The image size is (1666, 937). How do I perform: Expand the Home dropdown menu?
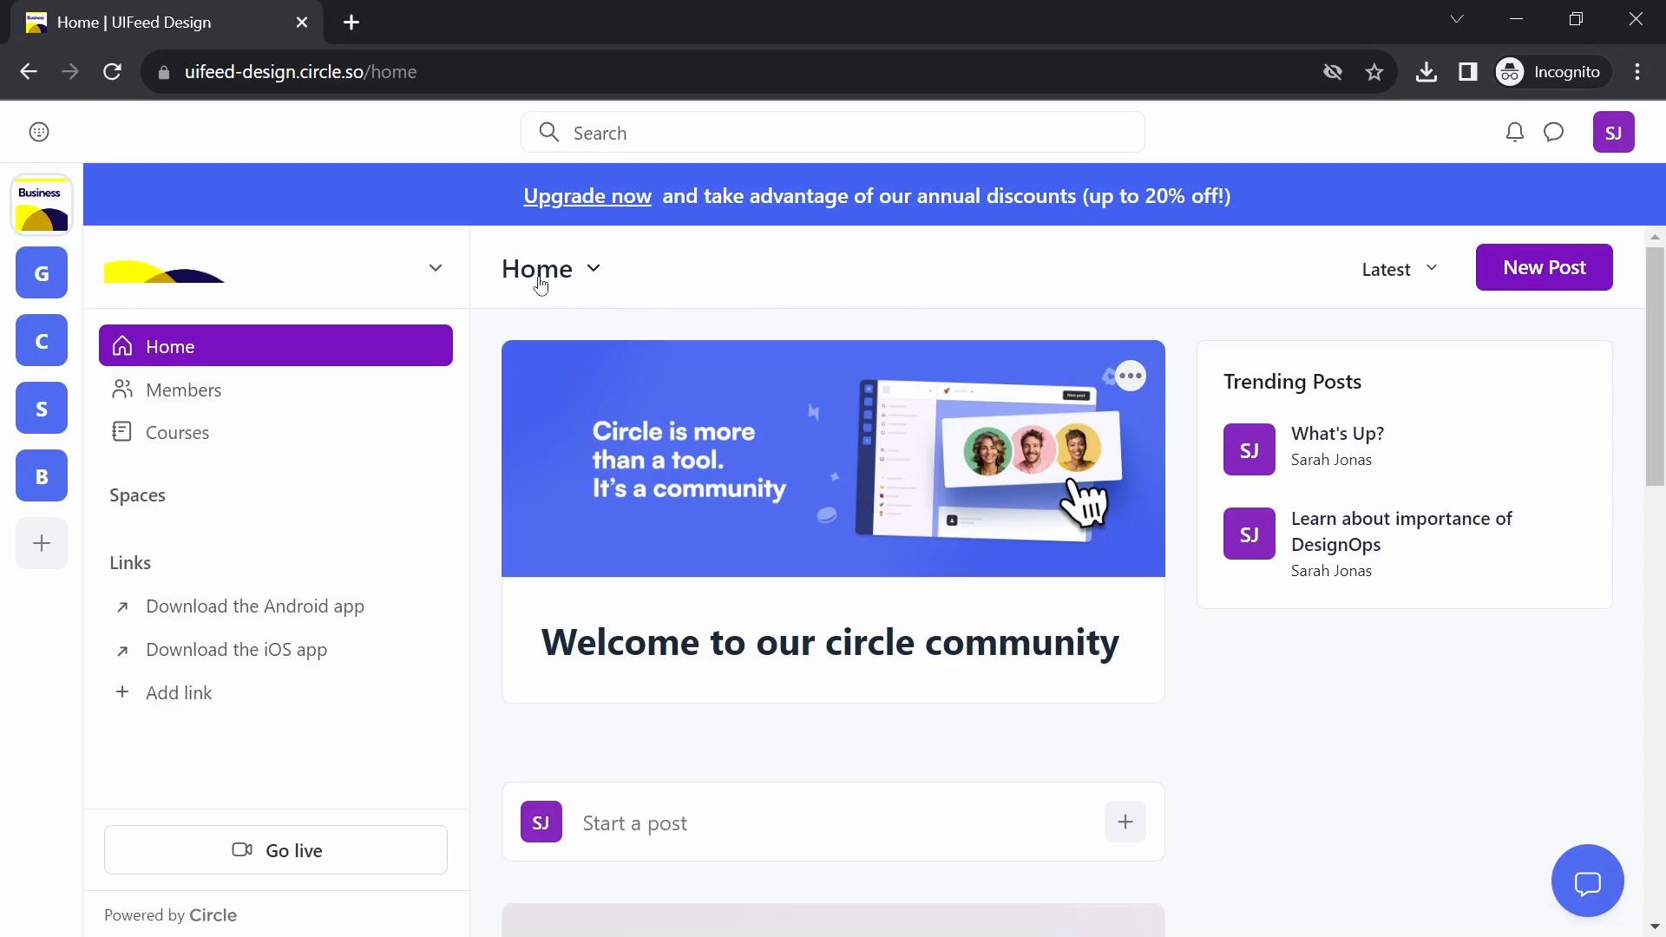[x=593, y=268]
